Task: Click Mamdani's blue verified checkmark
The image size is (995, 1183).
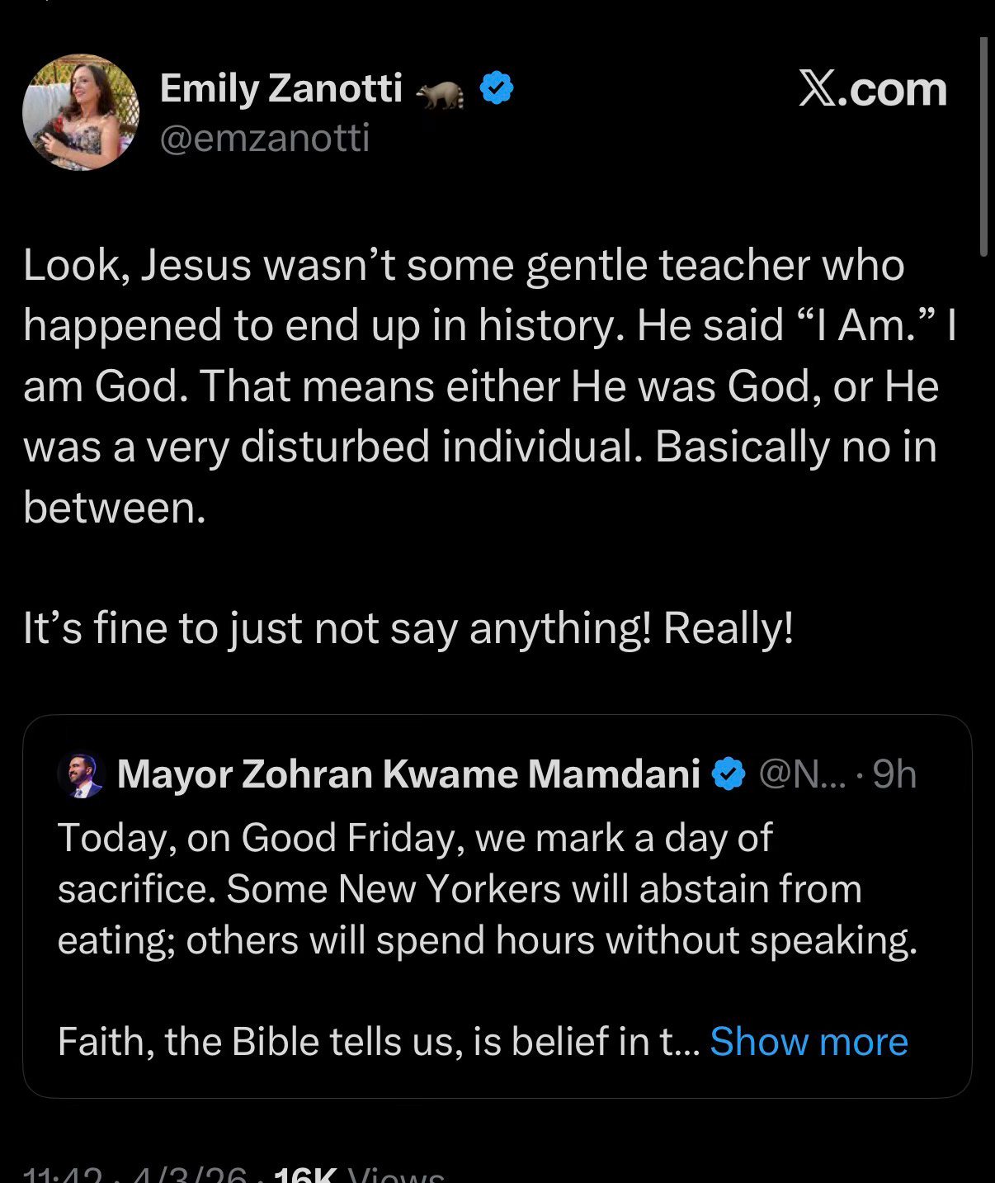Action: (729, 774)
